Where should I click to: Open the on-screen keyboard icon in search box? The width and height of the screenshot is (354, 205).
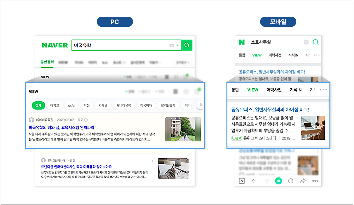coord(172,45)
